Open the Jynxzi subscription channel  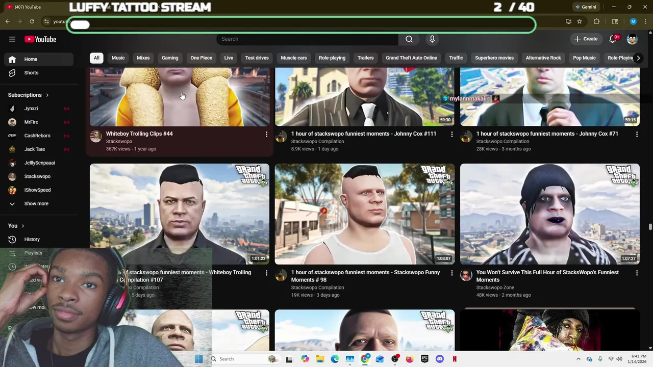(39, 109)
